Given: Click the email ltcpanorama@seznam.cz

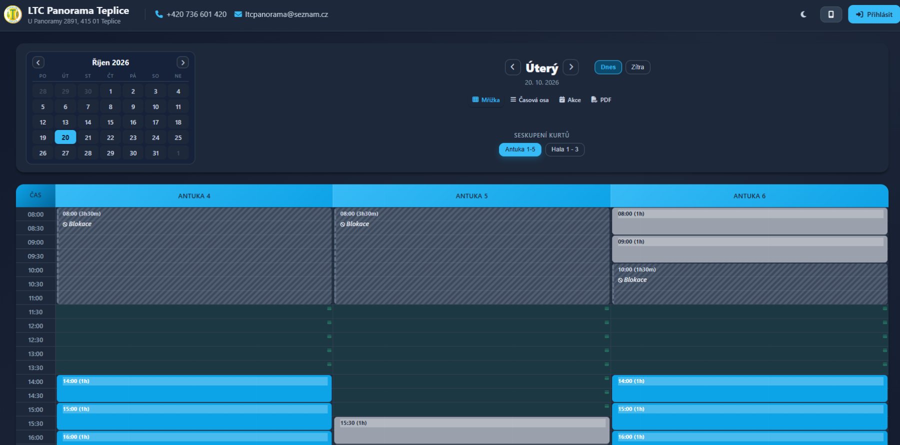Looking at the screenshot, I should coord(281,14).
